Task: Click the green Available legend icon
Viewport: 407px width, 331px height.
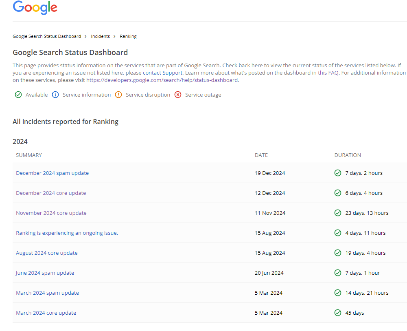Action: (x=18, y=95)
